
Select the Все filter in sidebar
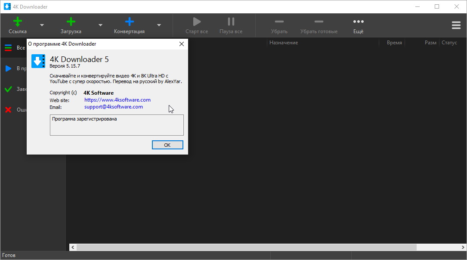point(14,48)
